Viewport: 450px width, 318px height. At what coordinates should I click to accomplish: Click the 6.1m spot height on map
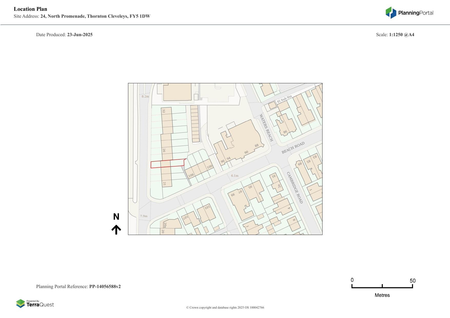pyautogui.click(x=234, y=176)
